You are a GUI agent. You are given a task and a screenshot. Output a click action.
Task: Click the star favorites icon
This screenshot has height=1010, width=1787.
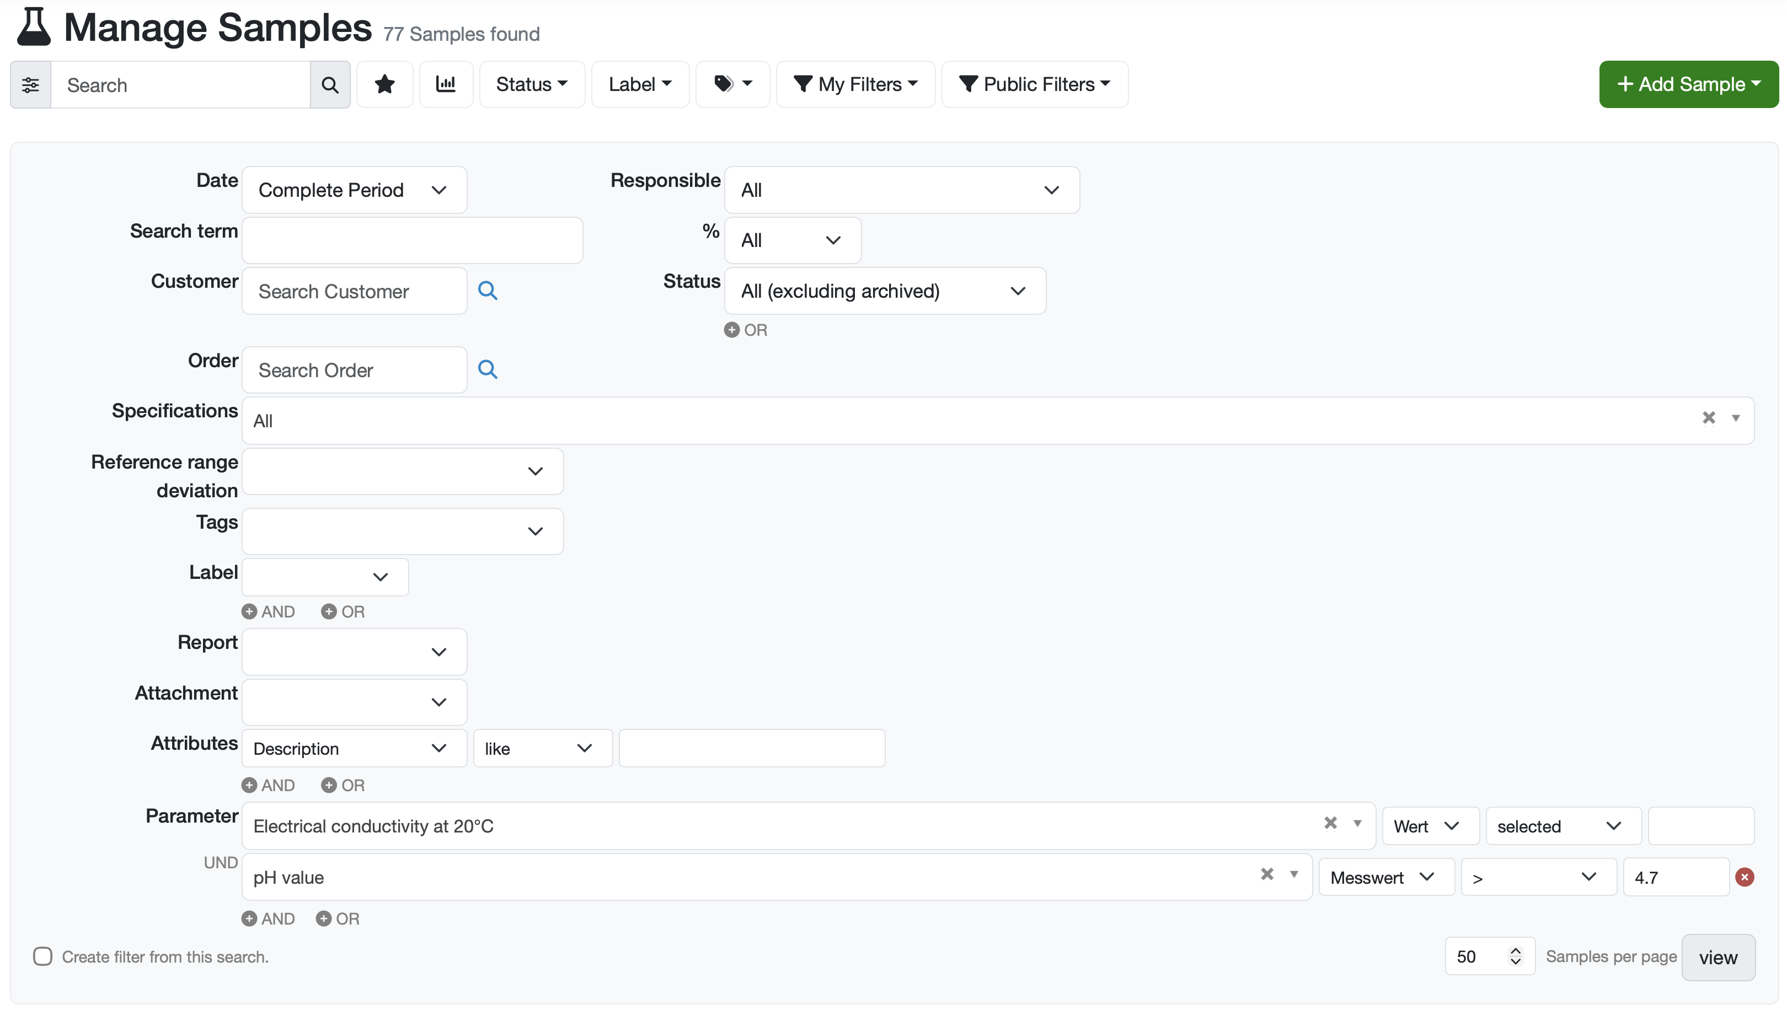[x=384, y=85]
